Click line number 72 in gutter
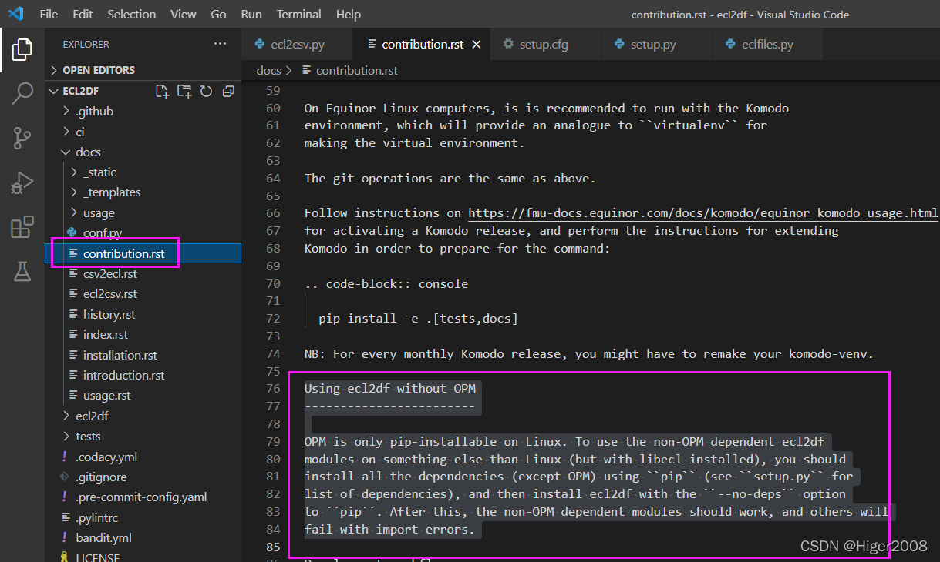Image resolution: width=940 pixels, height=562 pixels. (273, 318)
